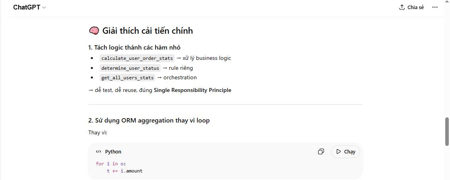450x180 pixels.
Task: Click heading 'Sử dụng ORM aggregation thay vì loop'
Action: [149, 120]
